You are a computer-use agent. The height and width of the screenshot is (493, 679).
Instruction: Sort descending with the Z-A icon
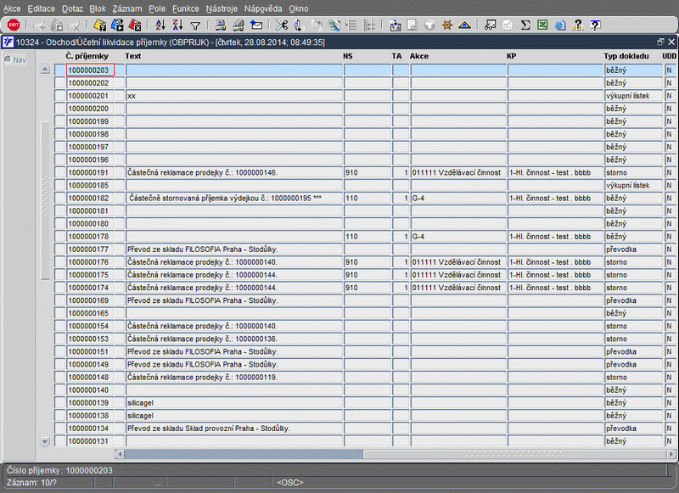177,25
